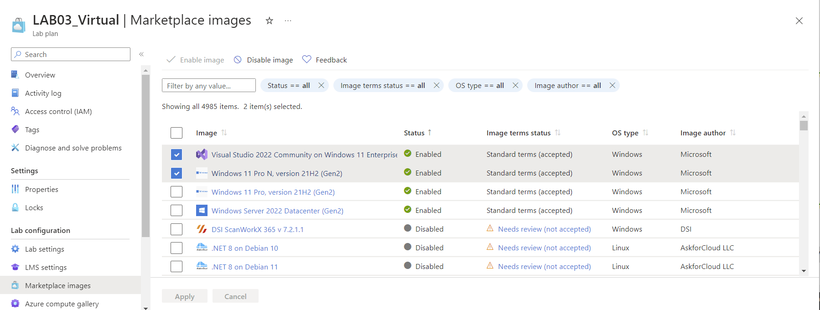Viewport: 820px width, 310px height.
Task: Collapse the sidebar with the double chevron
Action: (141, 54)
